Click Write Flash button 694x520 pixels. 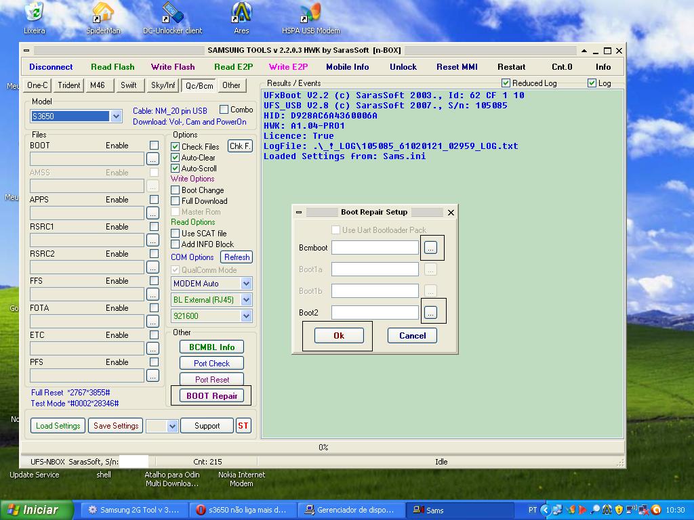click(x=173, y=67)
